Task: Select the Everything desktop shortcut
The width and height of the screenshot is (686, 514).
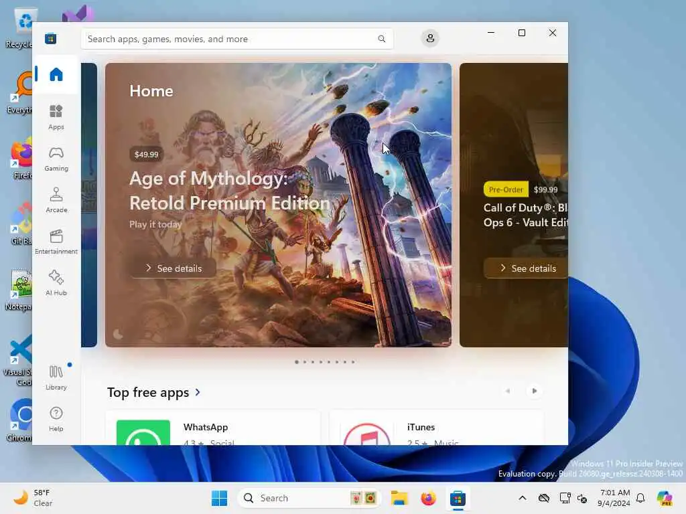Action: (20, 92)
